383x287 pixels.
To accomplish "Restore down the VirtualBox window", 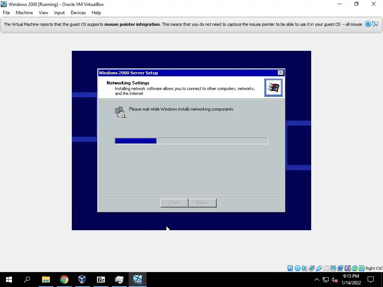I will point(356,4).
